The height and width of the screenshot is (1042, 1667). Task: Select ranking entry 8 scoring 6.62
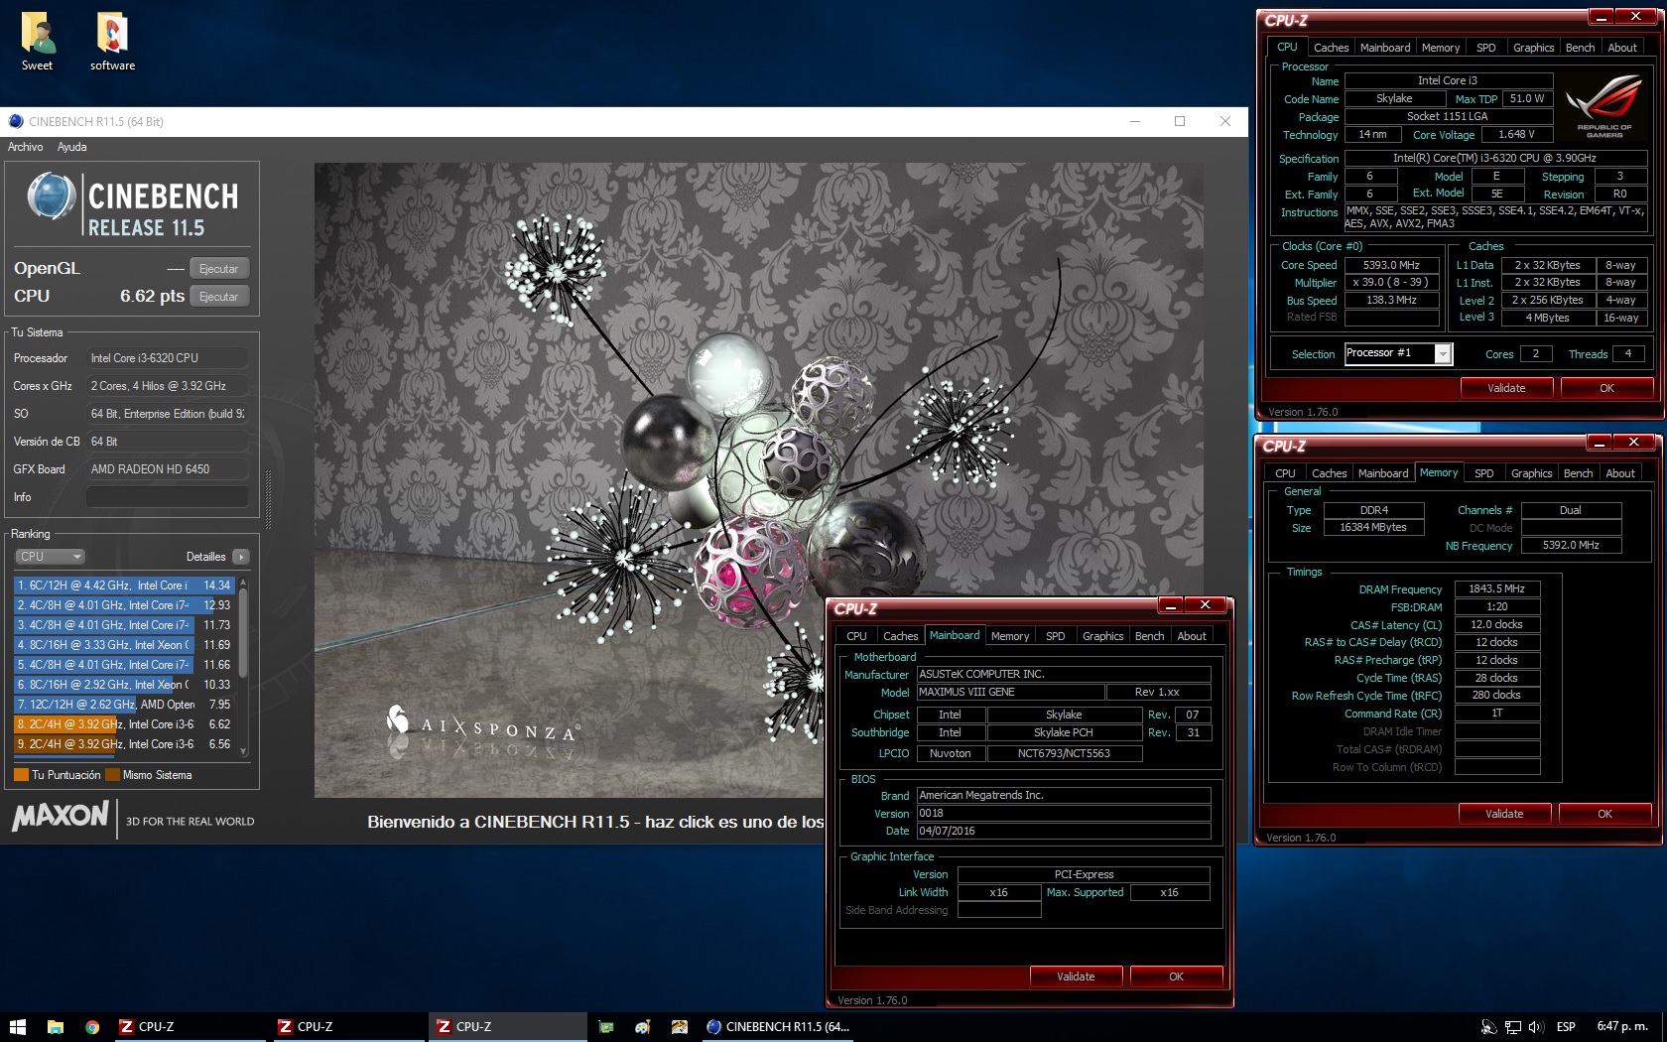(x=124, y=724)
